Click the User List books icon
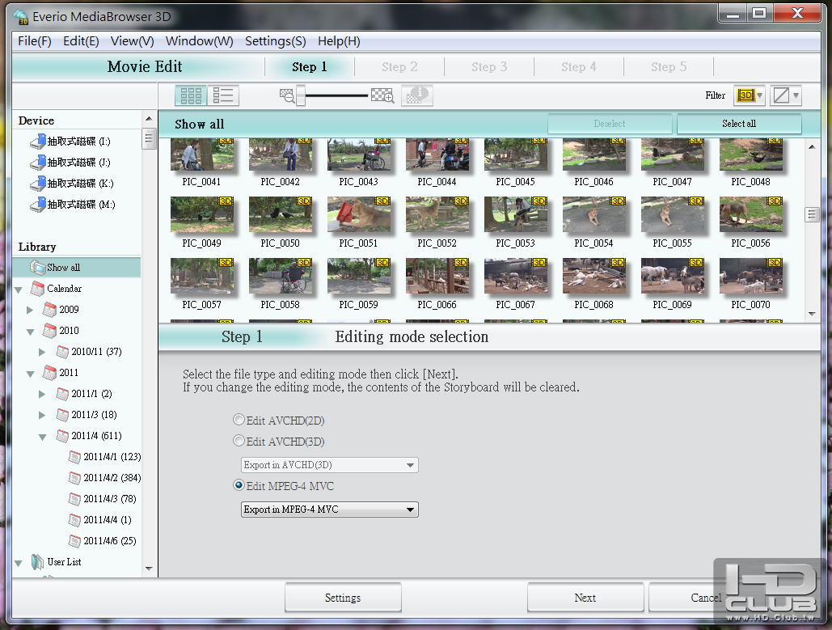Viewport: 832px width, 630px height. (x=38, y=561)
